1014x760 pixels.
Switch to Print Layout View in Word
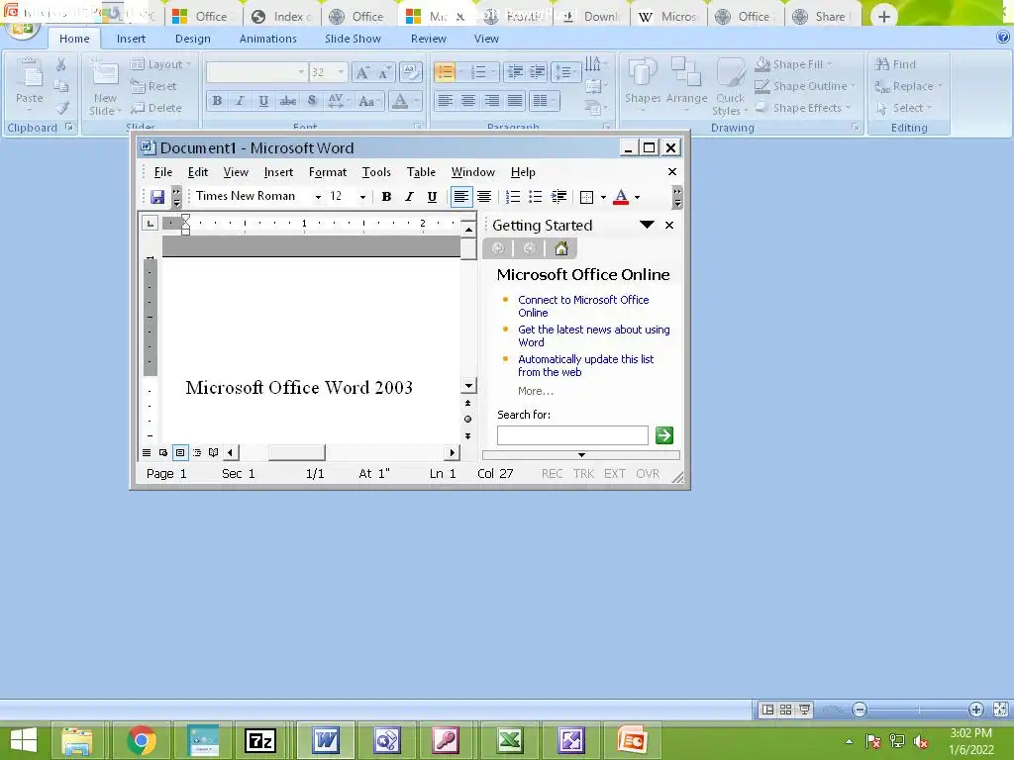click(180, 452)
